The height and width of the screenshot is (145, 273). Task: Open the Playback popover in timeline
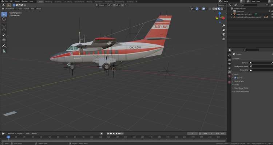[x=12, y=133]
